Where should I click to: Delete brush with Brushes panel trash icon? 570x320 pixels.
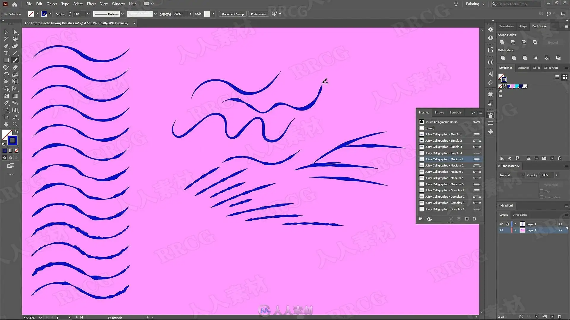474,219
